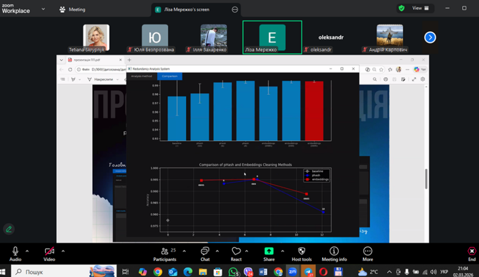Expand the Zoom Workplace dropdown chevron
This screenshot has width=479, height=277.
(x=44, y=9)
